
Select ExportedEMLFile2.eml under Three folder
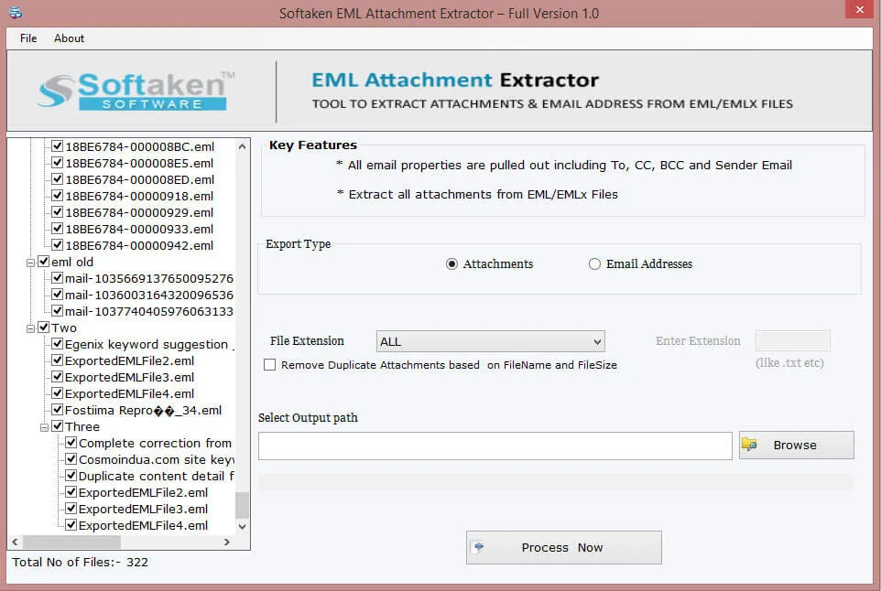[143, 493]
